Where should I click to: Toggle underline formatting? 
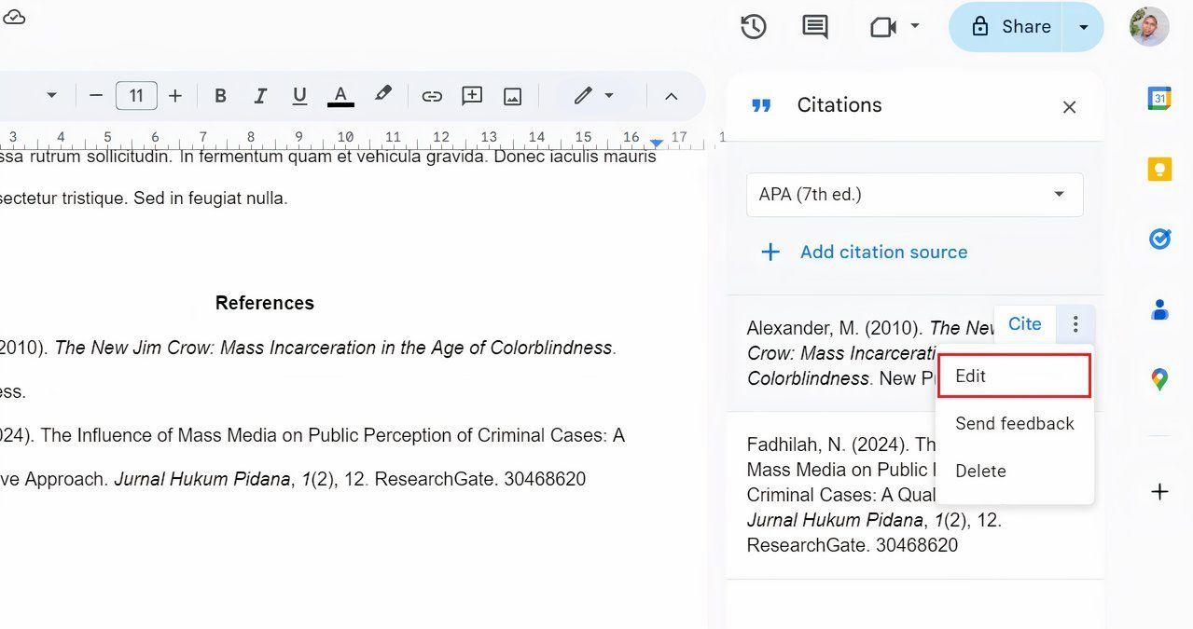click(x=298, y=95)
